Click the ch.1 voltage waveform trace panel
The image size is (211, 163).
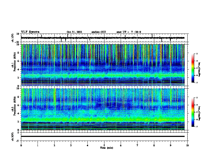coord(104,38)
